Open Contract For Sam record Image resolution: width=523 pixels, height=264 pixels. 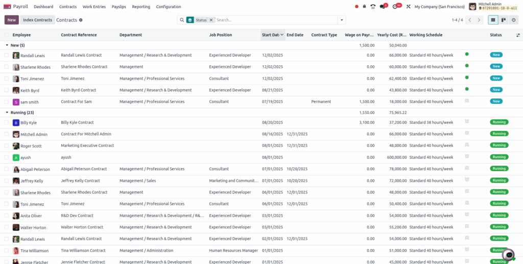coord(77,101)
